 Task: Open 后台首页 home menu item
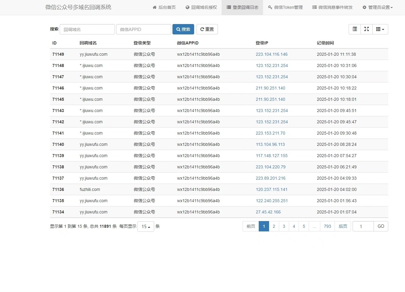tap(164, 7)
